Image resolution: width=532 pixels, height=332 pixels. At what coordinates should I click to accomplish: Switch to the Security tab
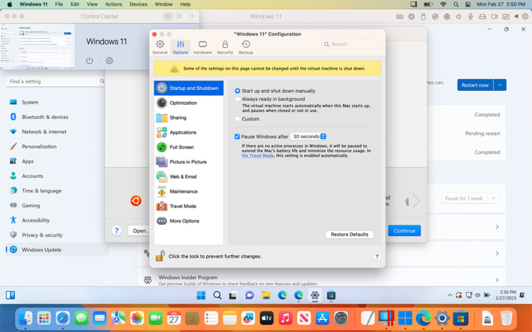(225, 47)
